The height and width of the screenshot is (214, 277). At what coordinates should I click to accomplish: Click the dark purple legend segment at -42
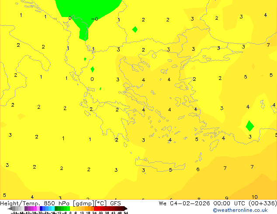coord(26,208)
